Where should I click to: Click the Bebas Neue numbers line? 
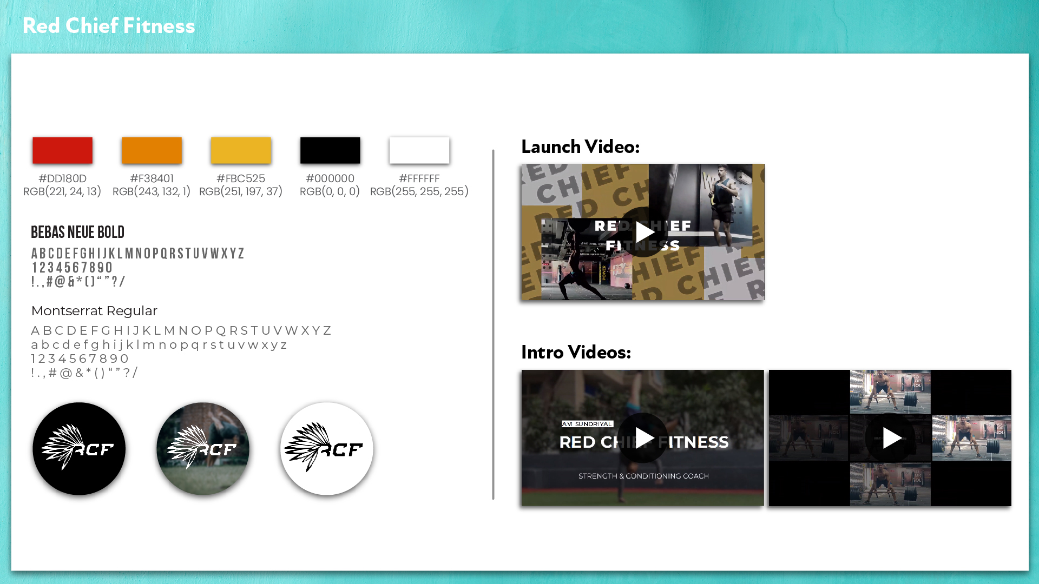click(72, 268)
